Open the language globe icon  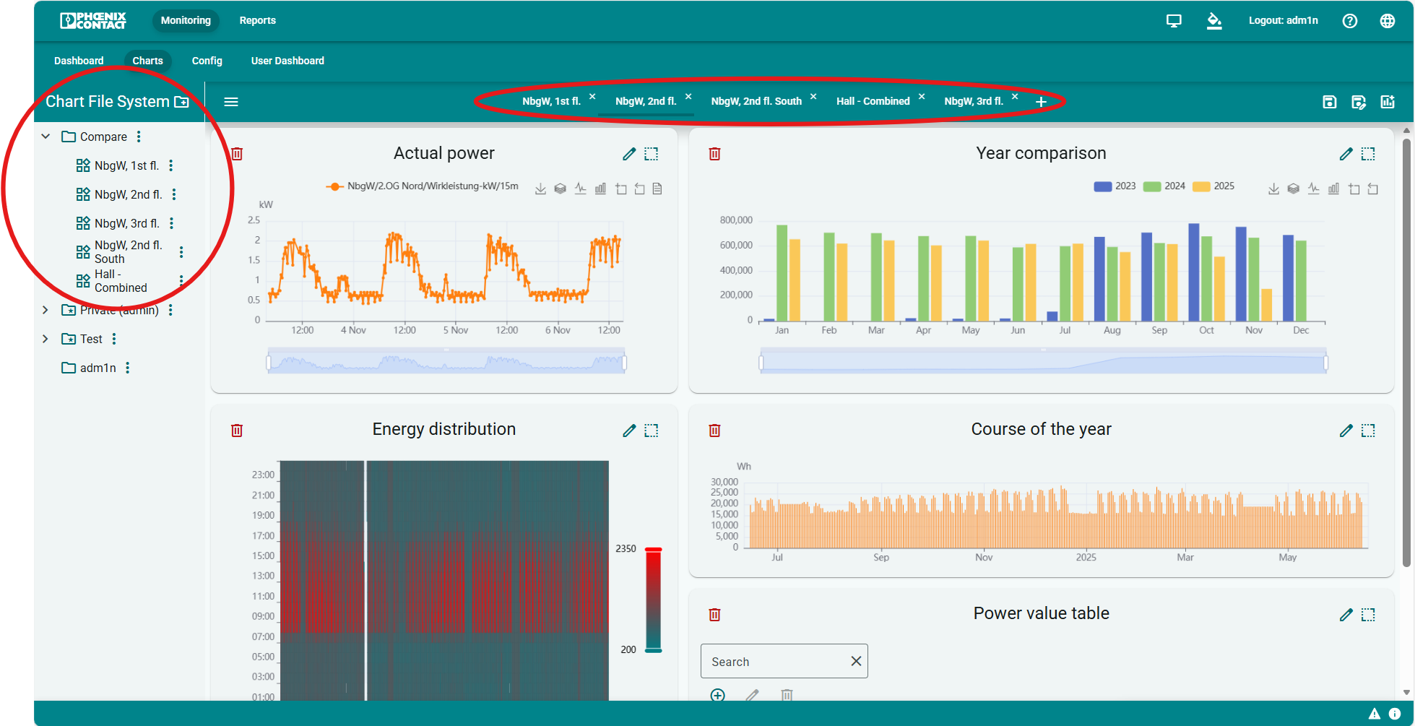(1388, 21)
